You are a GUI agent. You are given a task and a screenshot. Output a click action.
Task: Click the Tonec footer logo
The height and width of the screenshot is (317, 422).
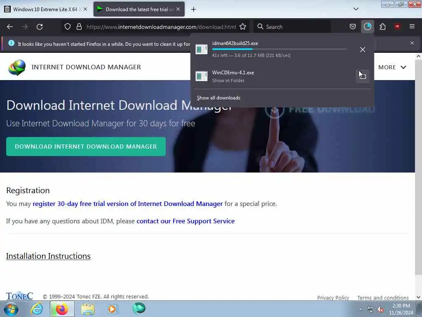click(x=19, y=296)
